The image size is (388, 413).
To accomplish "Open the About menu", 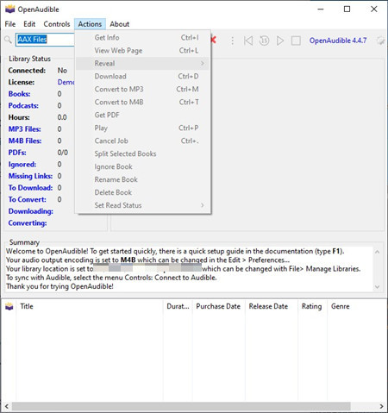I will pyautogui.click(x=120, y=24).
